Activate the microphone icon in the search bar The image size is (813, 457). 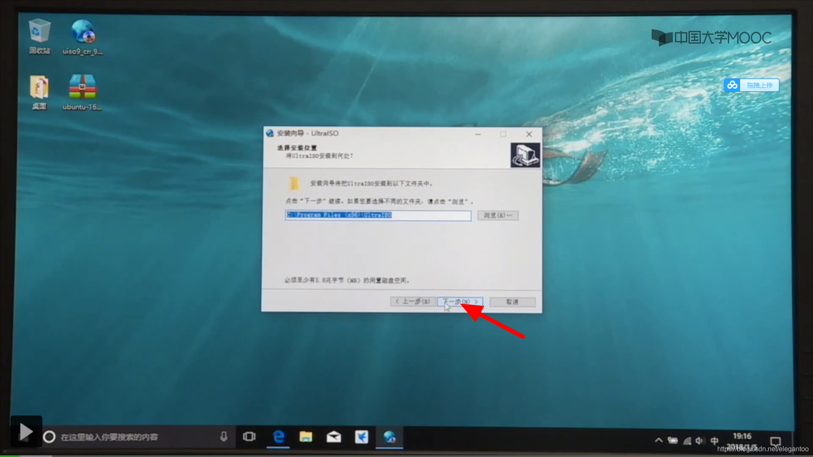click(x=224, y=437)
